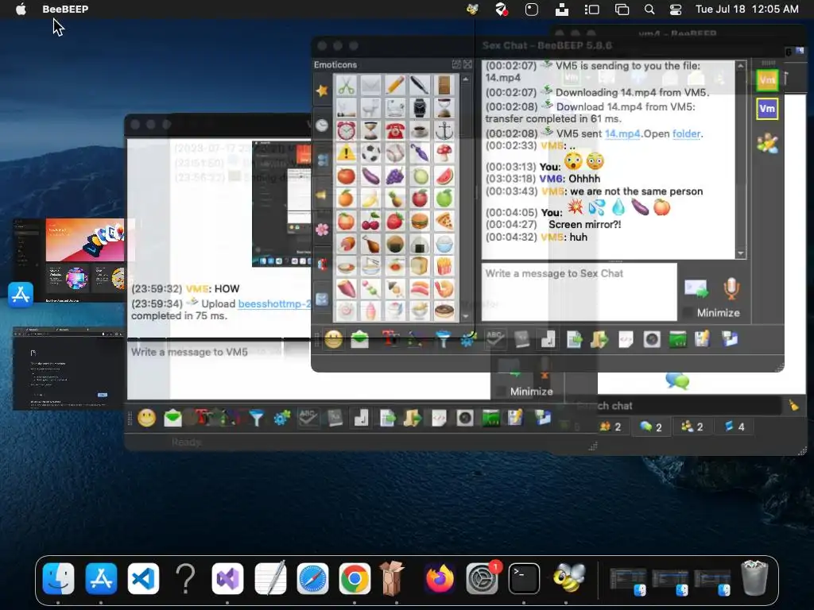Viewport: 814px width, 610px height.
Task: Switch to last main-window tab showing 4
Action: click(734, 427)
